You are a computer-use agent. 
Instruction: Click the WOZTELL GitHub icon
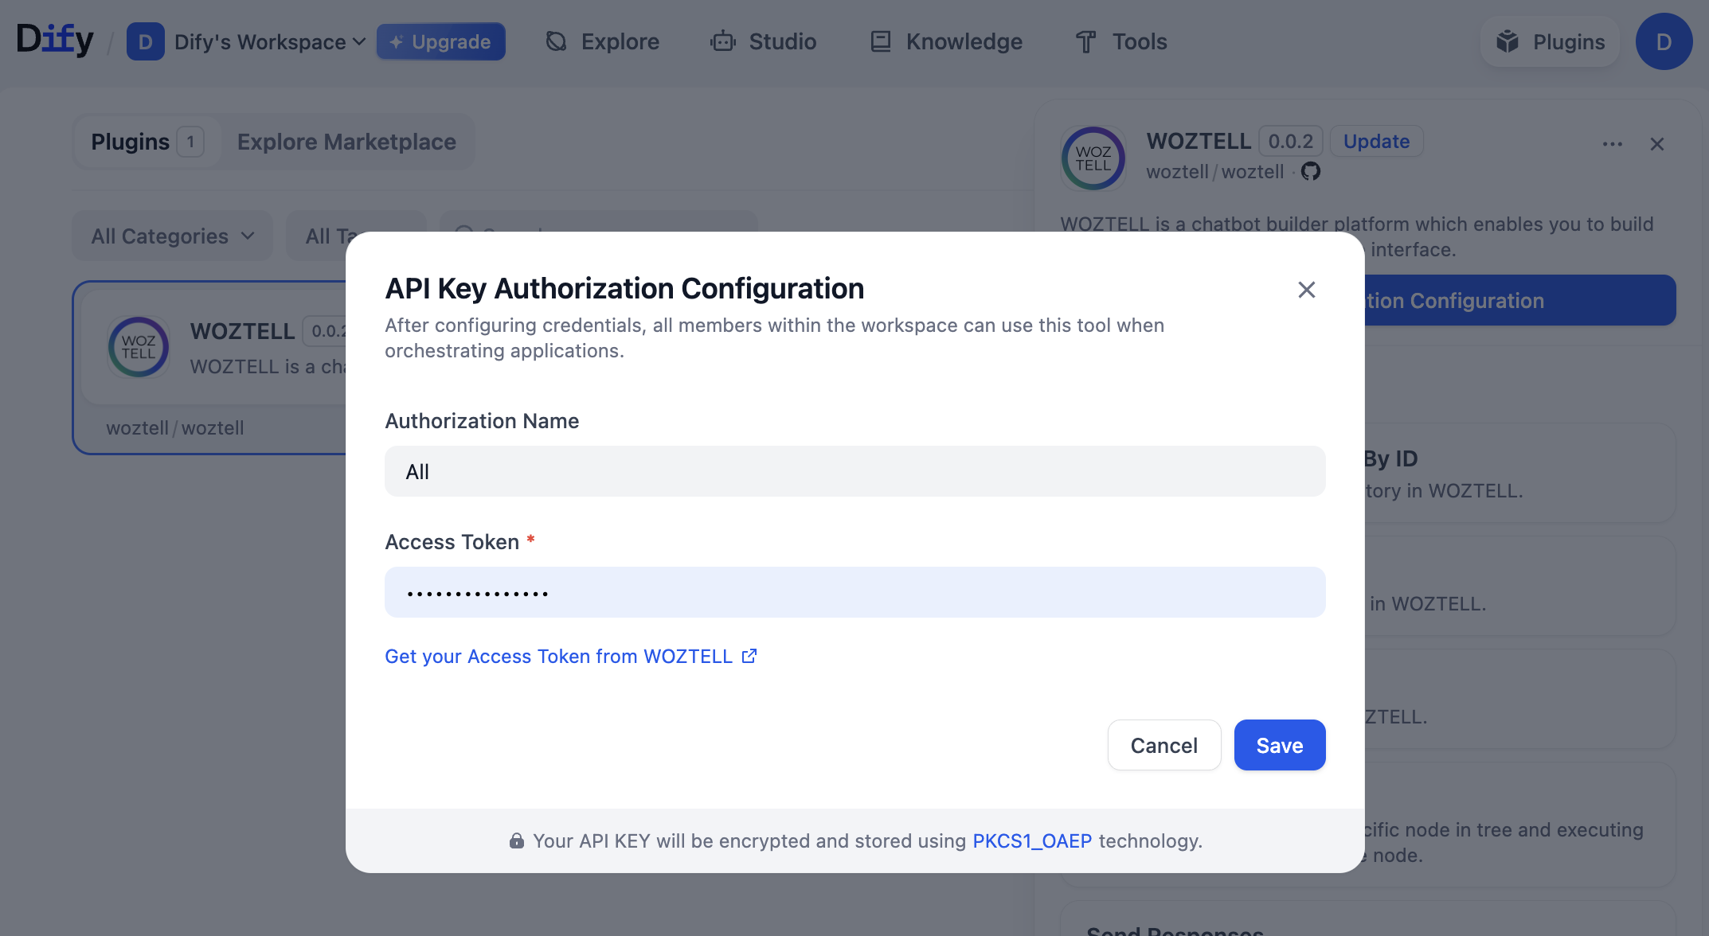click(x=1310, y=171)
